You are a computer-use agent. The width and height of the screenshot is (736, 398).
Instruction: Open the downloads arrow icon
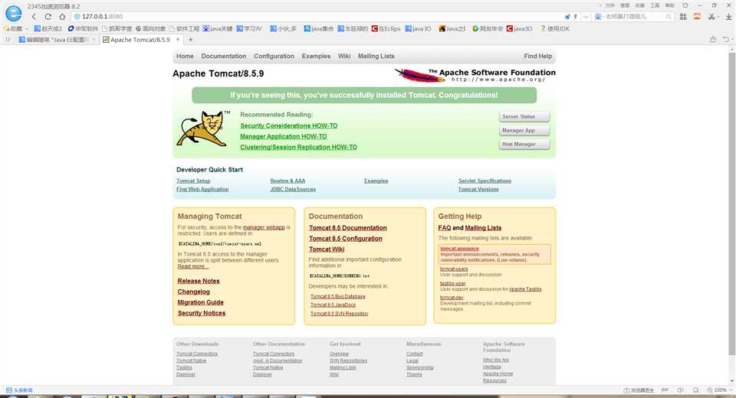728,16
